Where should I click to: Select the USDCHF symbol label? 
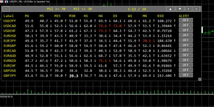click(x=10, y=31)
